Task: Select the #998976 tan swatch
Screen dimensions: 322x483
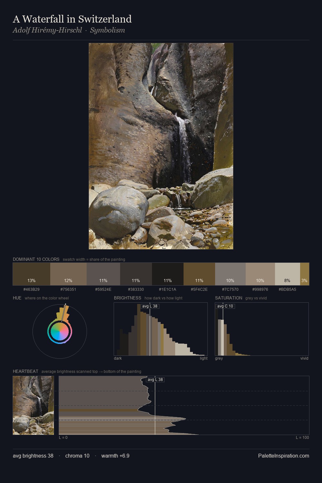Action: [x=260, y=274]
